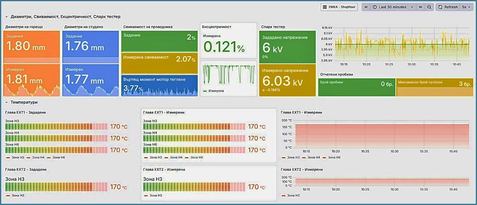477x205 pixels.
Task: Click the Свиваемост на проводника panel title
Action: coord(148,27)
